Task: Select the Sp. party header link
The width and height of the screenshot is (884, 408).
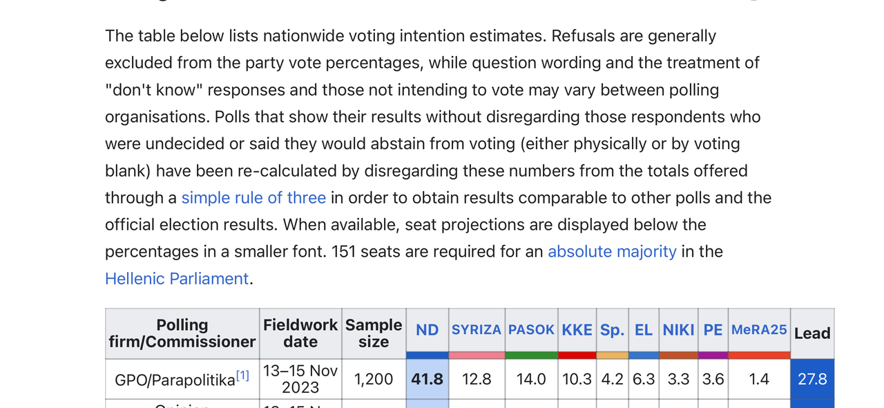Action: pyautogui.click(x=612, y=330)
